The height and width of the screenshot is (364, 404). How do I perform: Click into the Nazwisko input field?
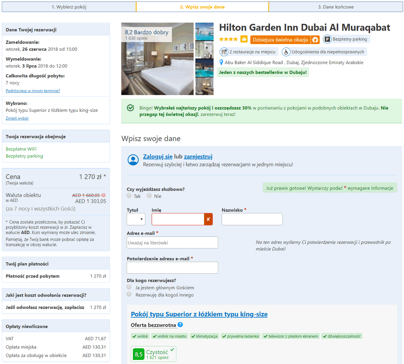(252, 219)
